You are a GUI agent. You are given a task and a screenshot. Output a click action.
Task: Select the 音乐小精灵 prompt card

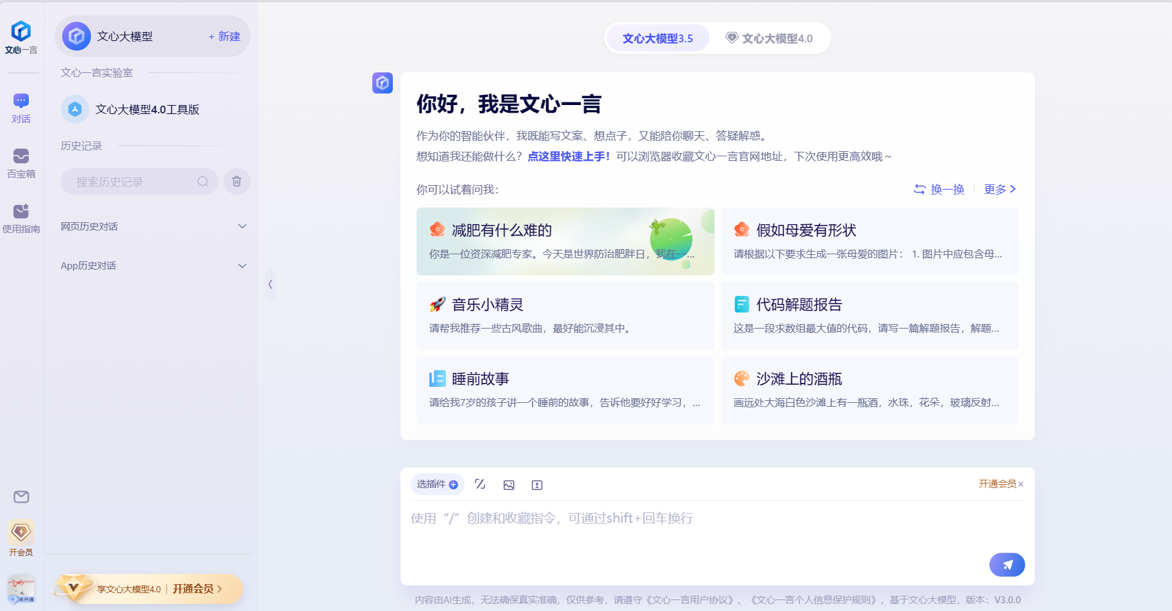tap(565, 316)
